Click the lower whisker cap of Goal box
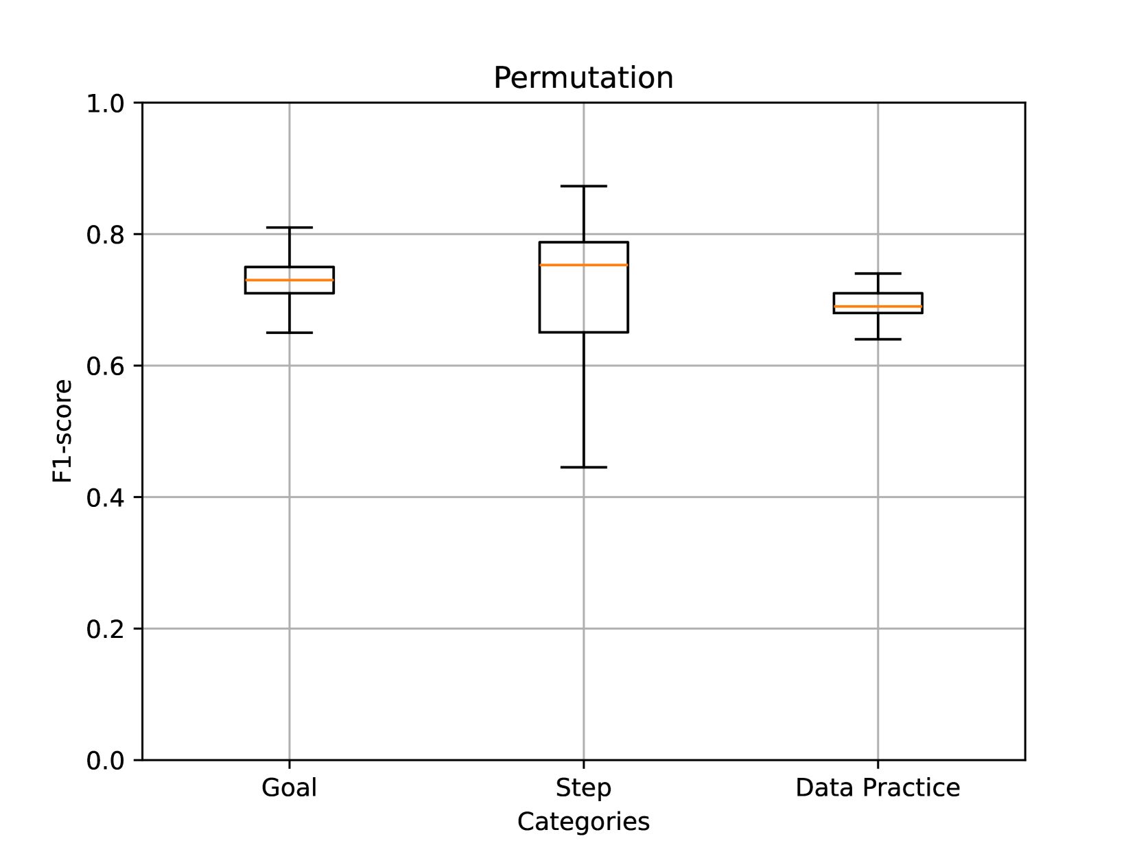Screen dimensions: 1139x854 (289, 333)
